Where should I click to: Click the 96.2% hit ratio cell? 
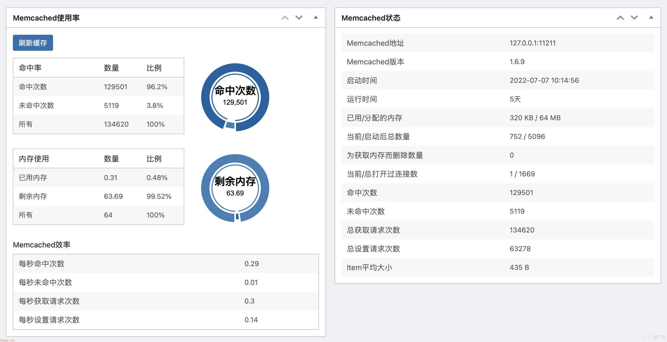point(157,87)
